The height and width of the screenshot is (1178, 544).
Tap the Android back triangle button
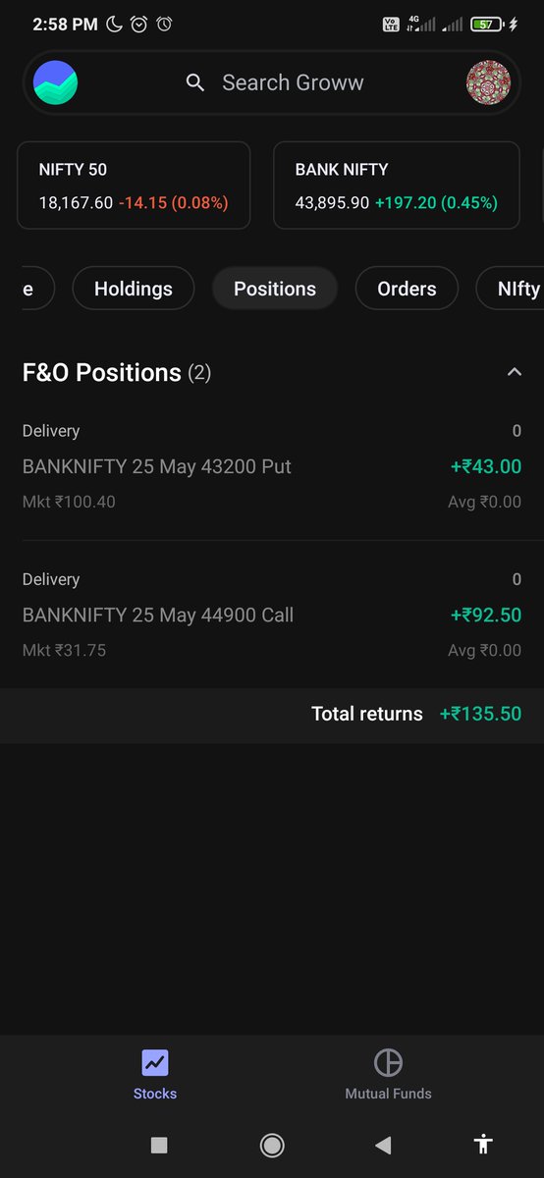point(383,1145)
